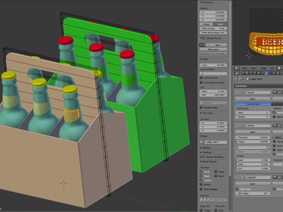Enable Lock to Cursor checkbox
This screenshot has height=212, width=283.
(201, 78)
